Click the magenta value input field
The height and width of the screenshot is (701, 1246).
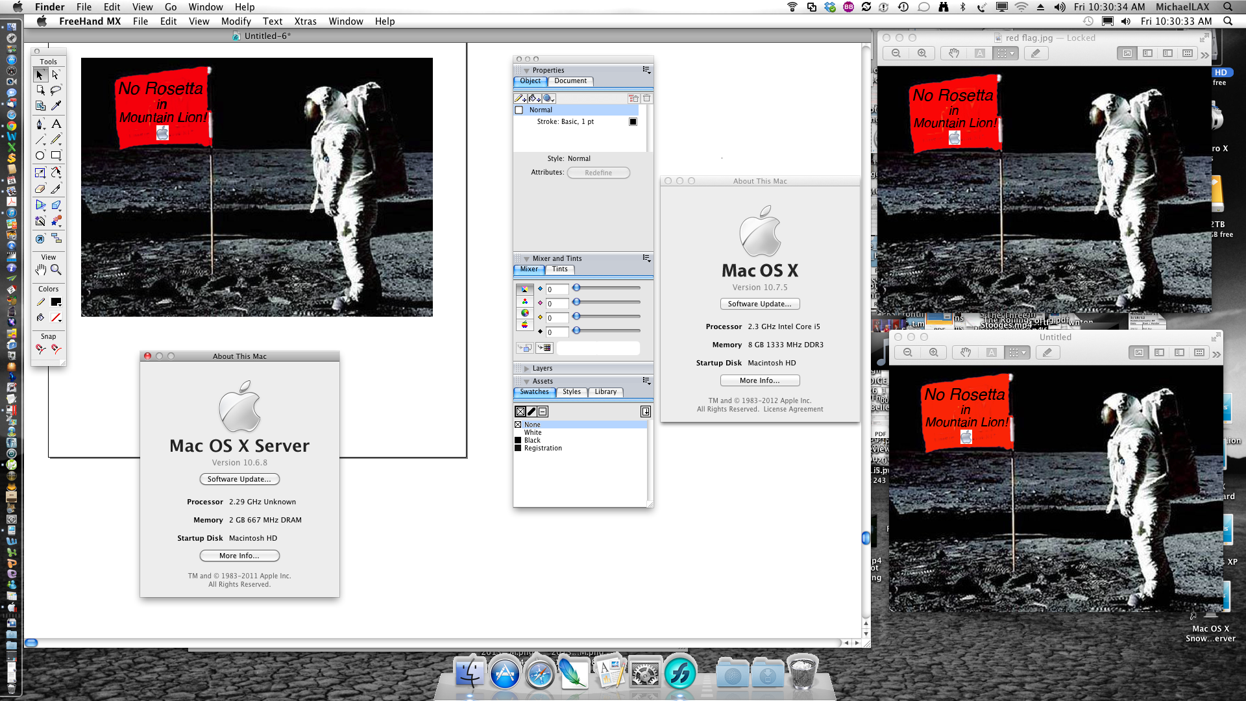557,304
